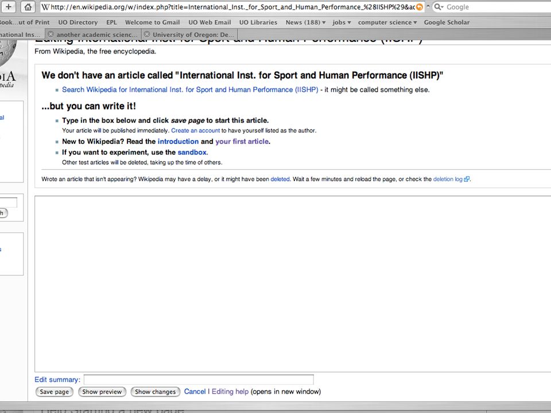551x413 pixels.
Task: Click the Save page button
Action: click(x=55, y=392)
